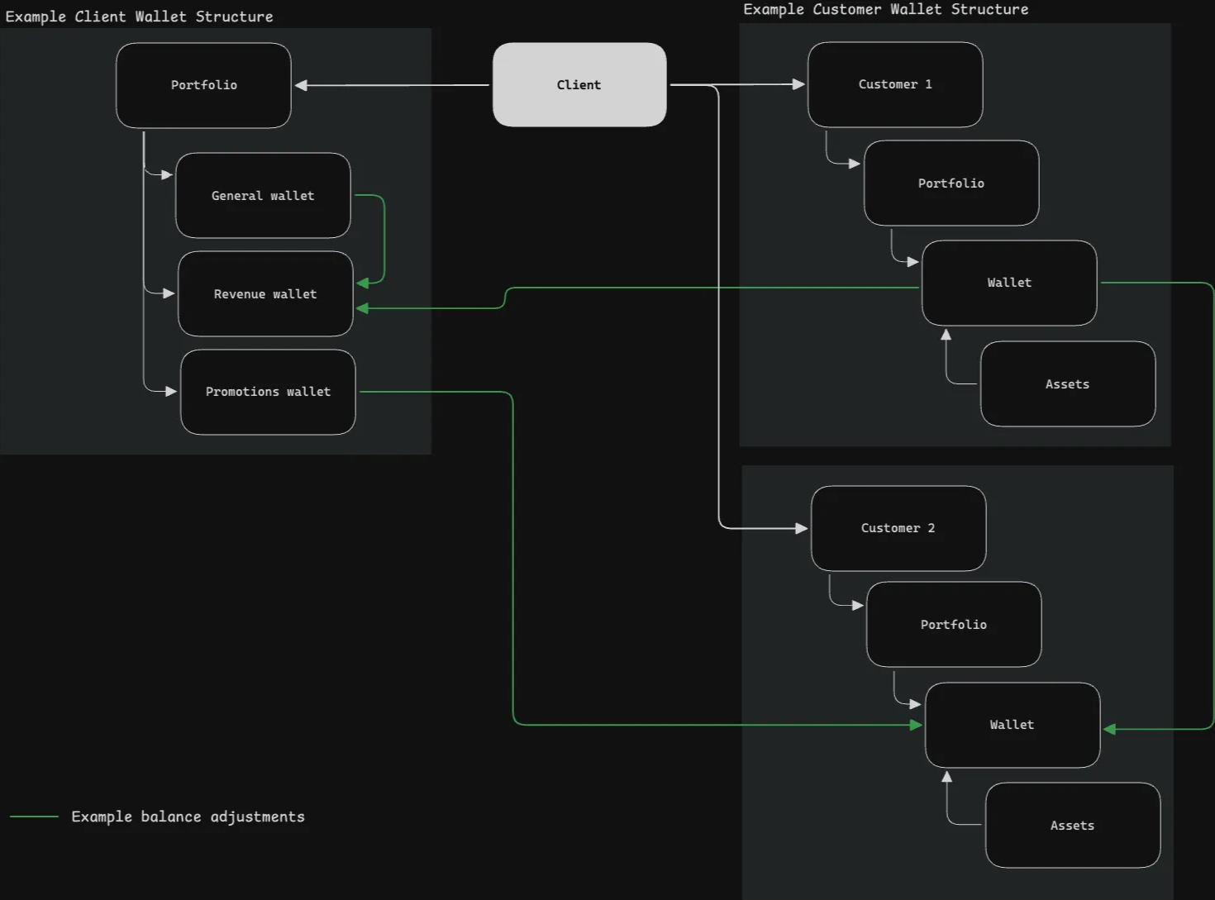The image size is (1215, 900).
Task: Click the 'Example Customer Wallet Structure' title
Action: coord(885,9)
